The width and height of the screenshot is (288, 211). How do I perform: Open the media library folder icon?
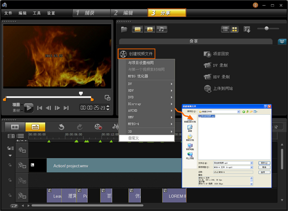(124, 29)
